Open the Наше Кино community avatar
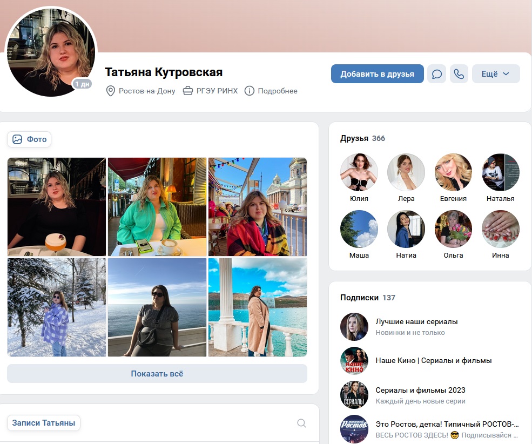The image size is (532, 444). tap(354, 361)
